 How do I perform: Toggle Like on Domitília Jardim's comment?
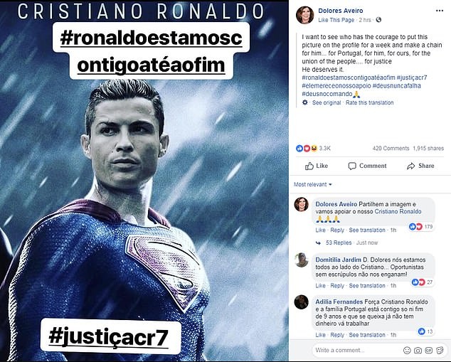click(x=320, y=285)
